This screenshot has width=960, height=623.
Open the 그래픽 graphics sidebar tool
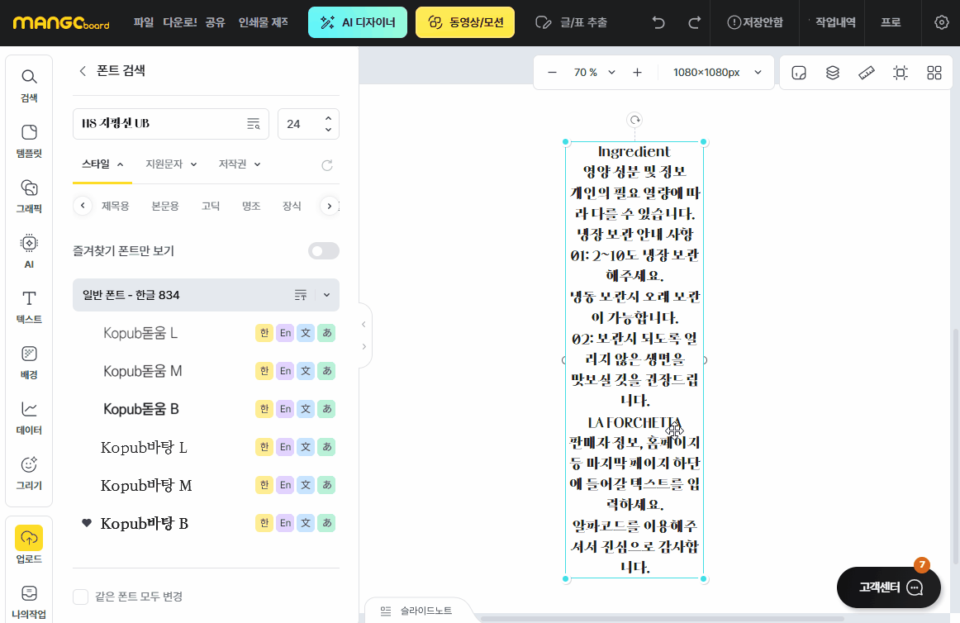coord(29,195)
